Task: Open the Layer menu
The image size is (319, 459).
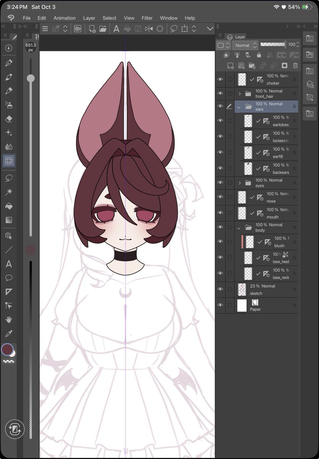Action: pos(89,18)
